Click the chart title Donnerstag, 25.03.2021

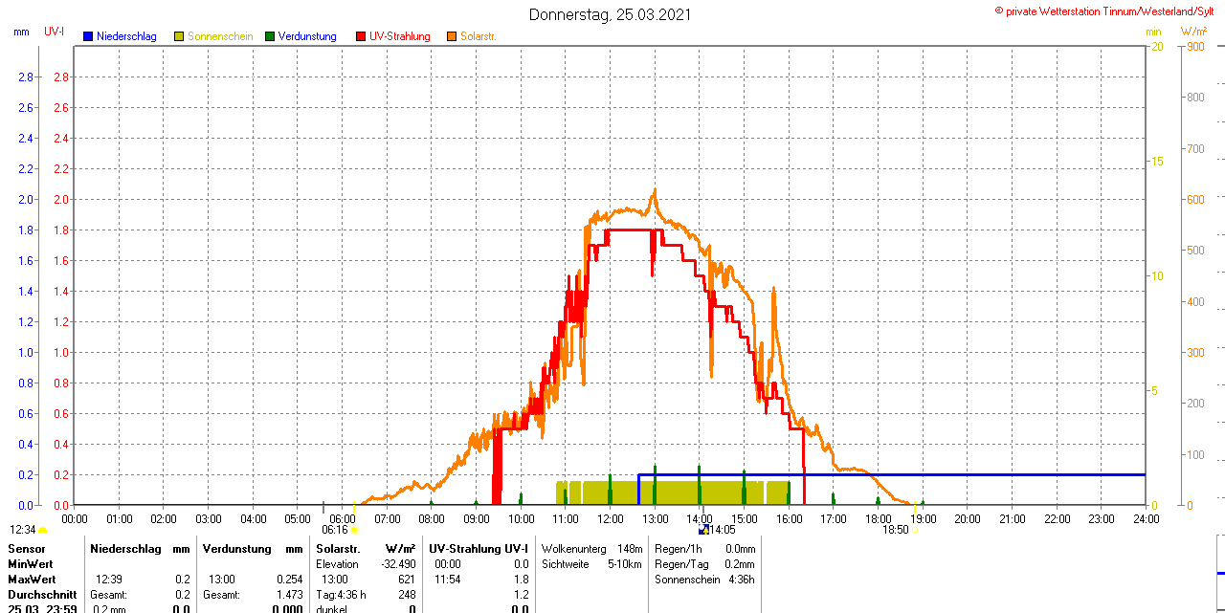[610, 15]
